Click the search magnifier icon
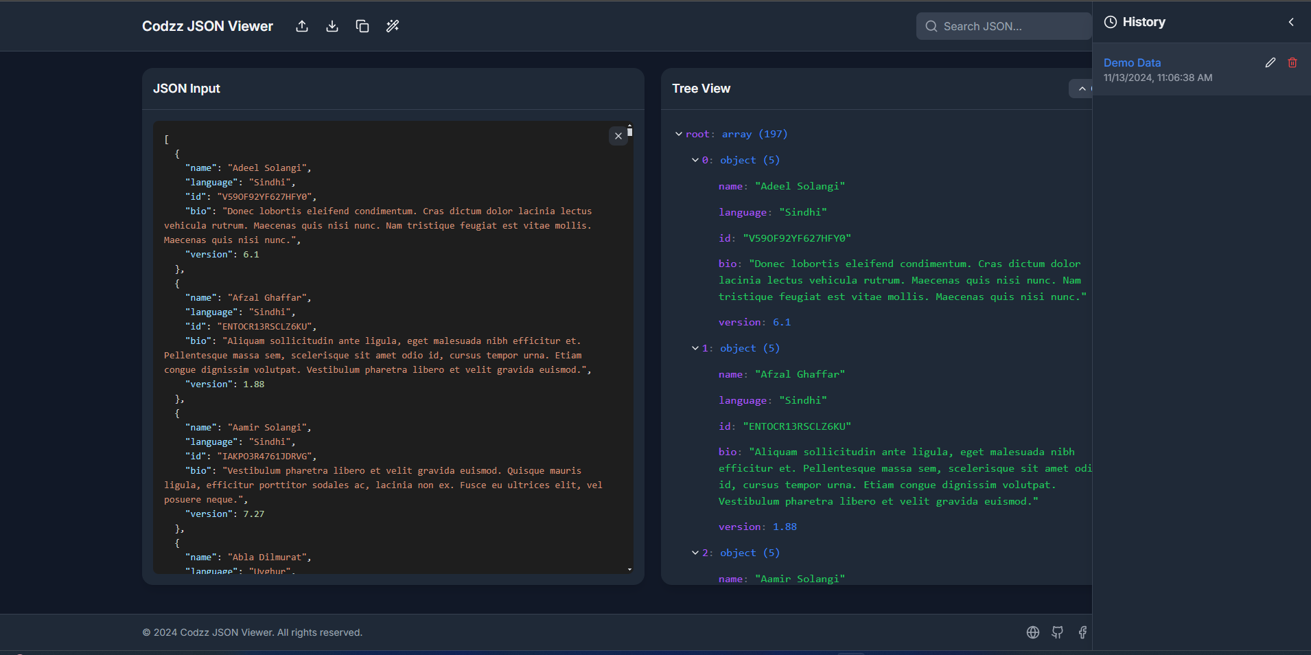The image size is (1311, 655). tap(931, 26)
